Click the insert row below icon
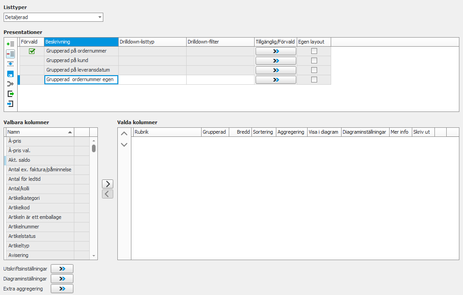This screenshot has width=463, height=295. [10, 64]
